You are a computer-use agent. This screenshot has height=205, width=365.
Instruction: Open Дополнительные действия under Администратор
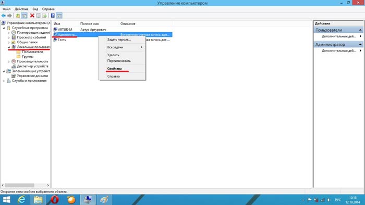point(339,50)
